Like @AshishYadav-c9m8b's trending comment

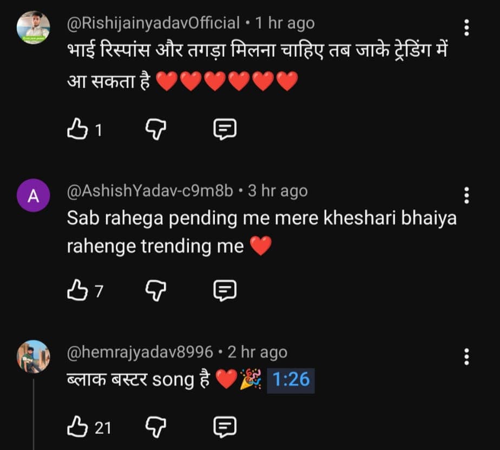click(78, 290)
